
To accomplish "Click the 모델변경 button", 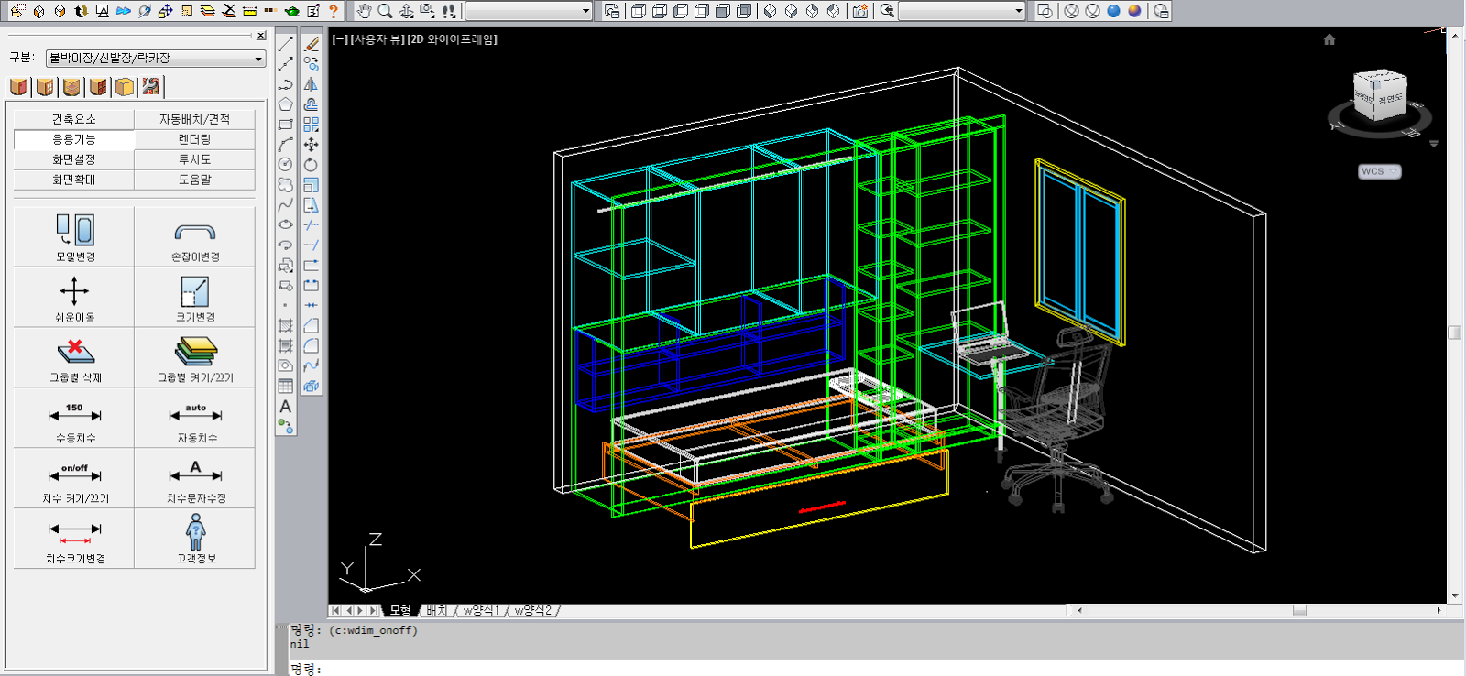I will 74,237.
